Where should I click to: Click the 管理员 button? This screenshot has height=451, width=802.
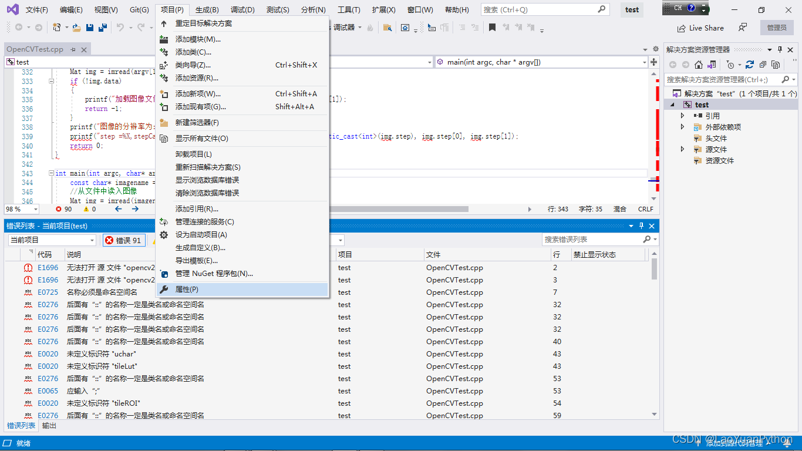tap(777, 28)
